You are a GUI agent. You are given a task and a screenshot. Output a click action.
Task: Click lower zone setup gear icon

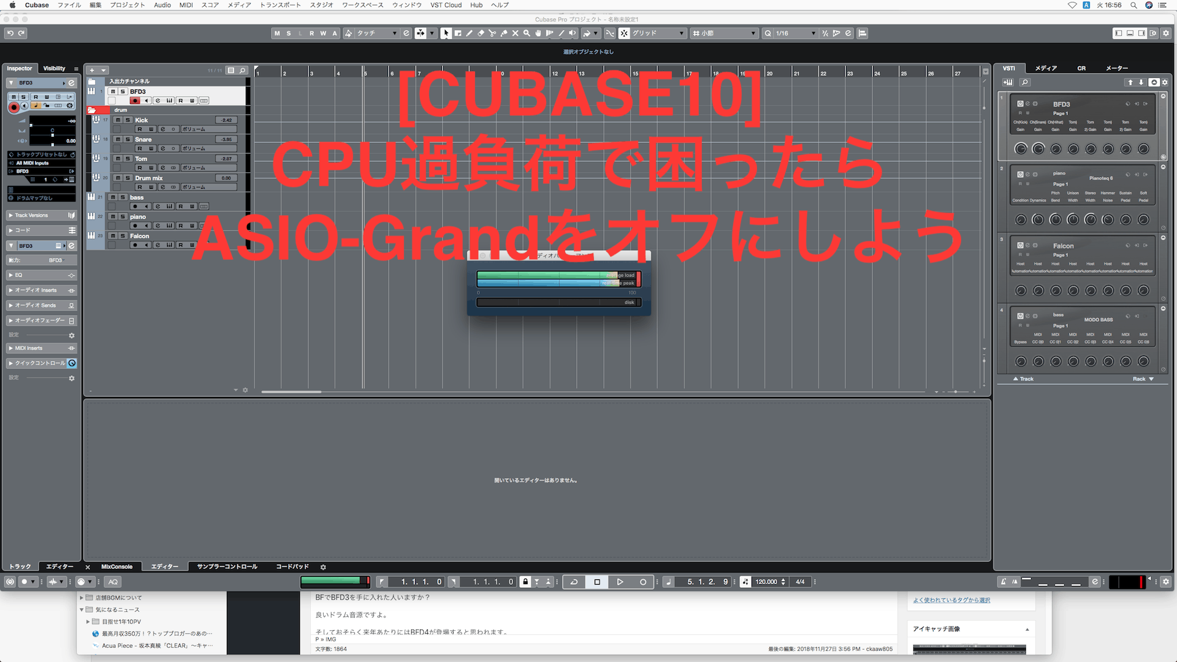323,567
